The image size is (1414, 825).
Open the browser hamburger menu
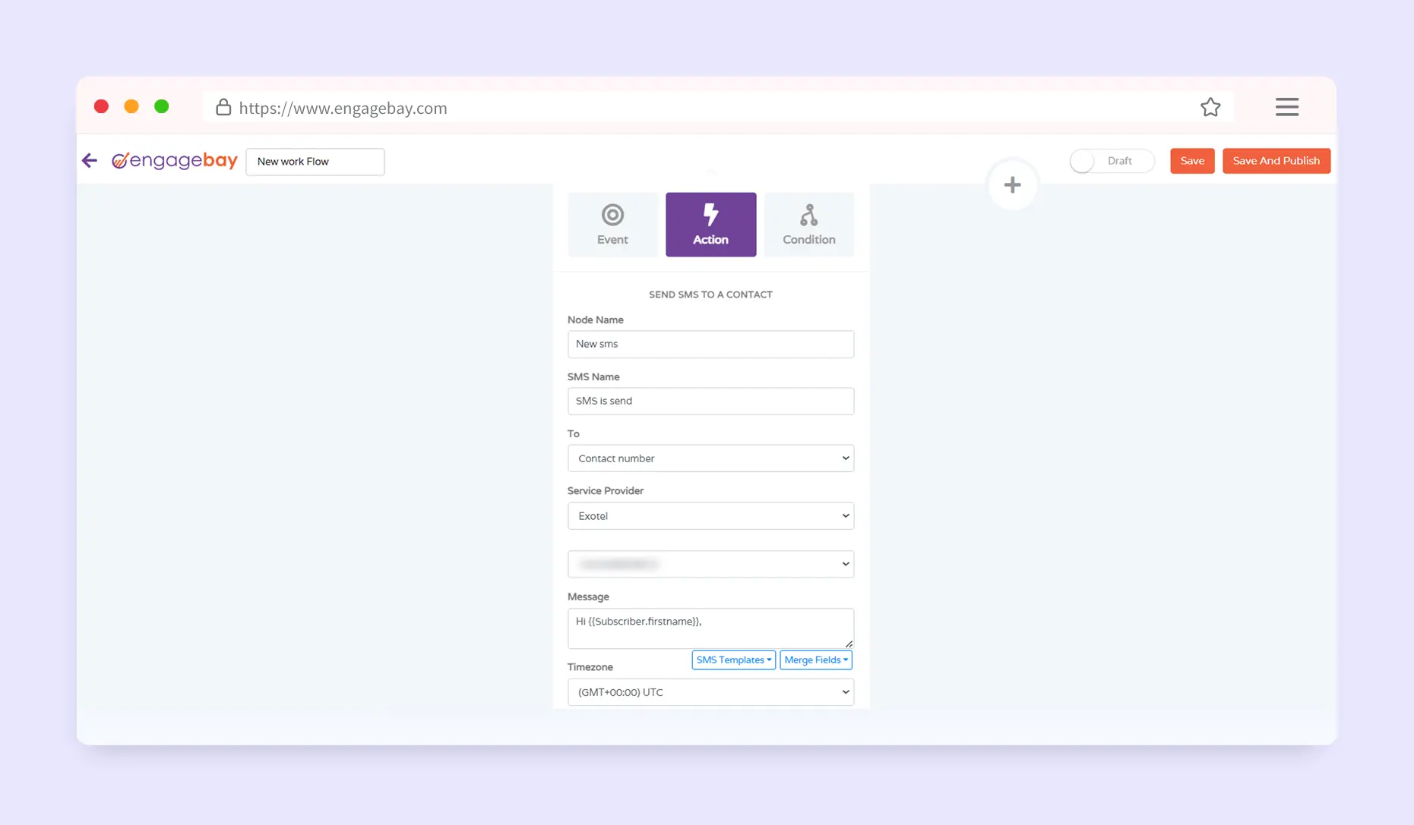click(x=1286, y=107)
